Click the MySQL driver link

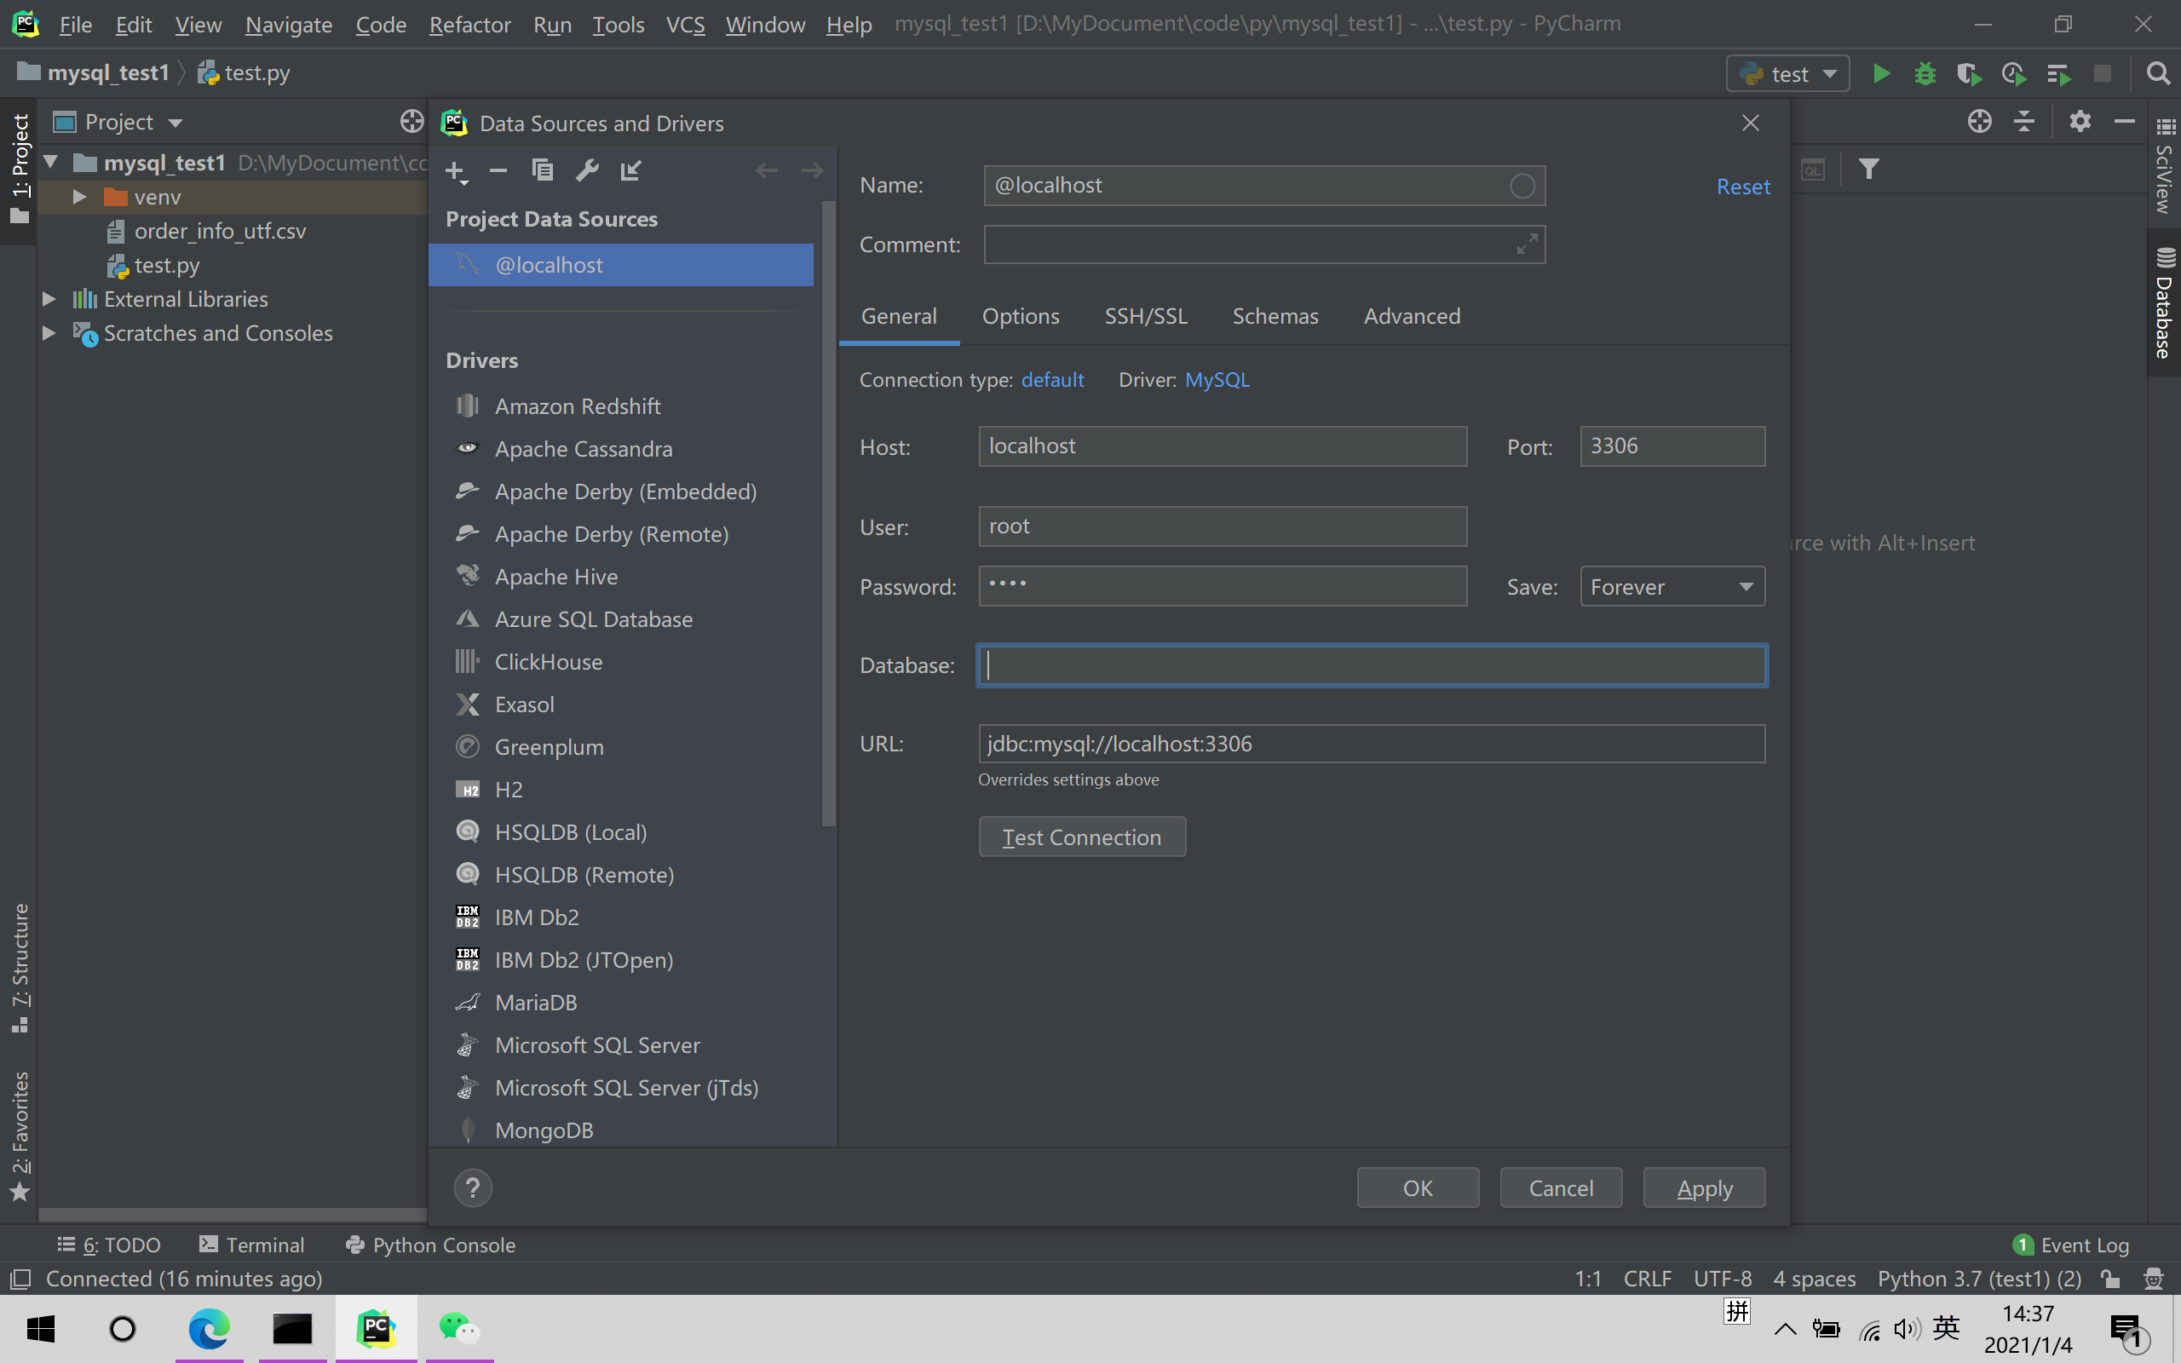click(x=1217, y=380)
